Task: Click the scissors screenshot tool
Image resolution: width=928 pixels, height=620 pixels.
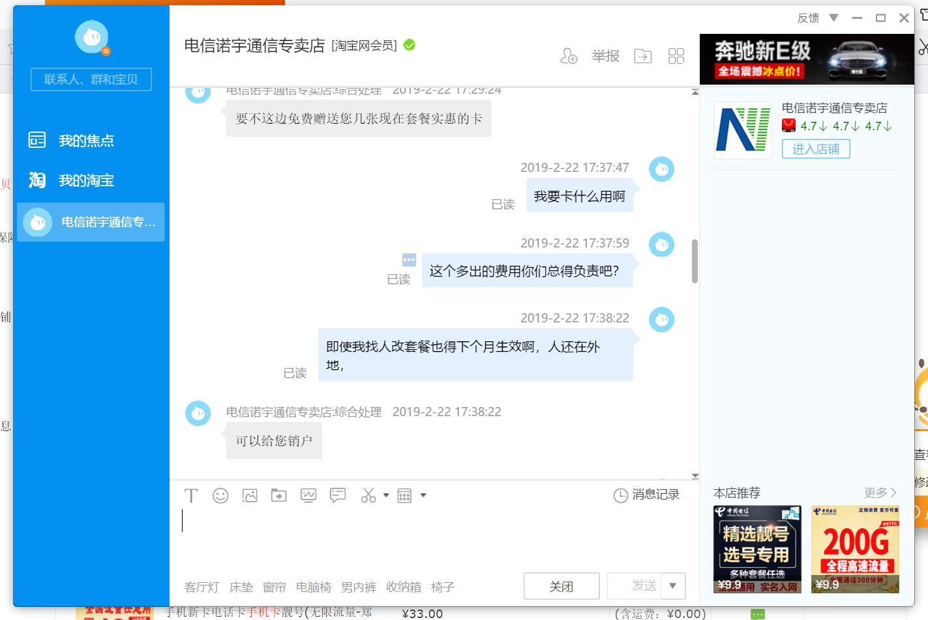Action: (x=368, y=496)
